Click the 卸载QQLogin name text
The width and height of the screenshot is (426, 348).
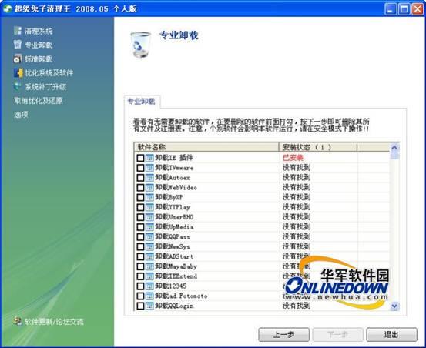click(x=174, y=306)
